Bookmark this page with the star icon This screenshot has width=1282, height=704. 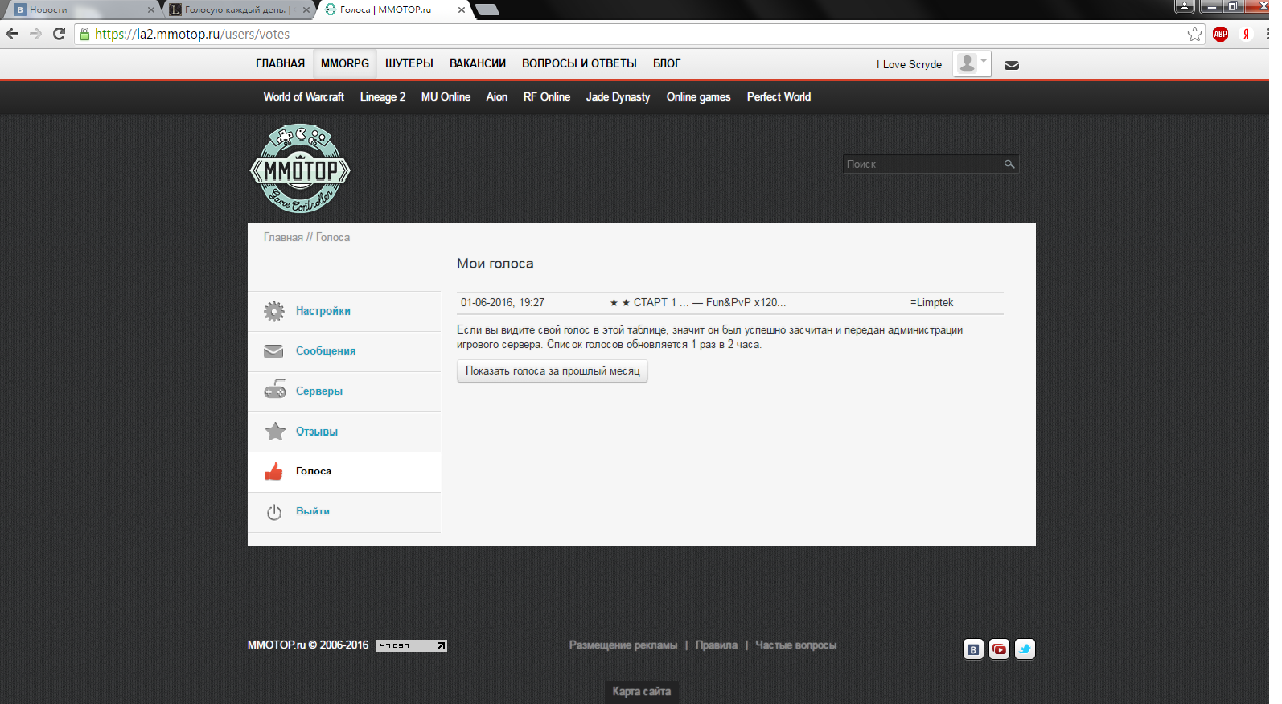(1194, 34)
